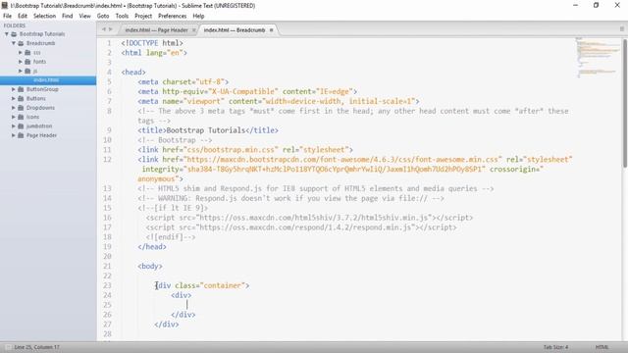628x353 pixels.
Task: Click the Icons folder icon
Action: point(21,117)
